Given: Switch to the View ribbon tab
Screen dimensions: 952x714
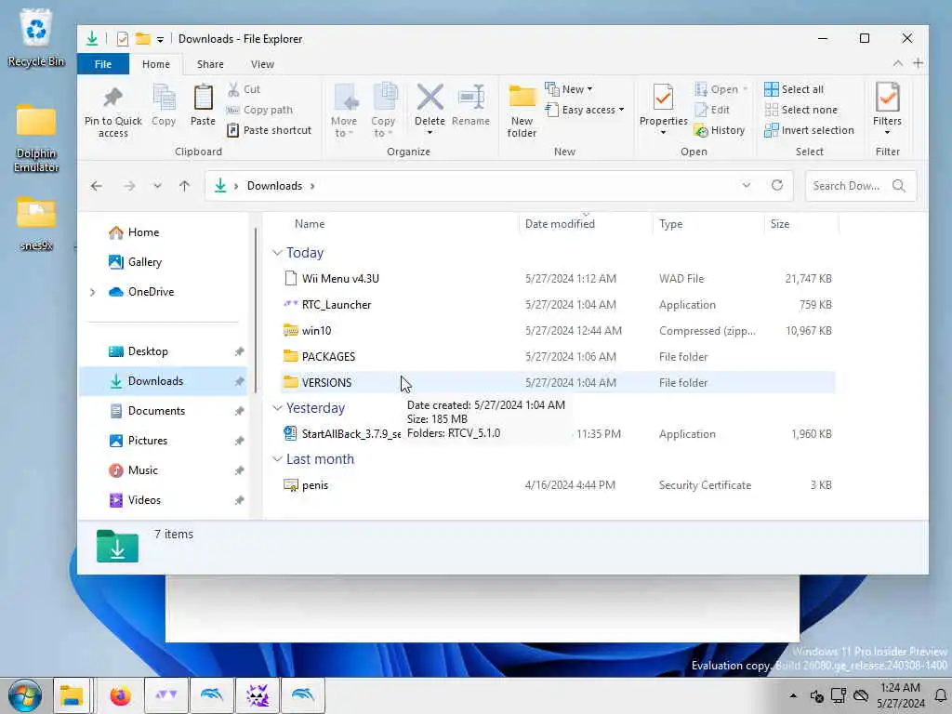Looking at the screenshot, I should pyautogui.click(x=262, y=64).
